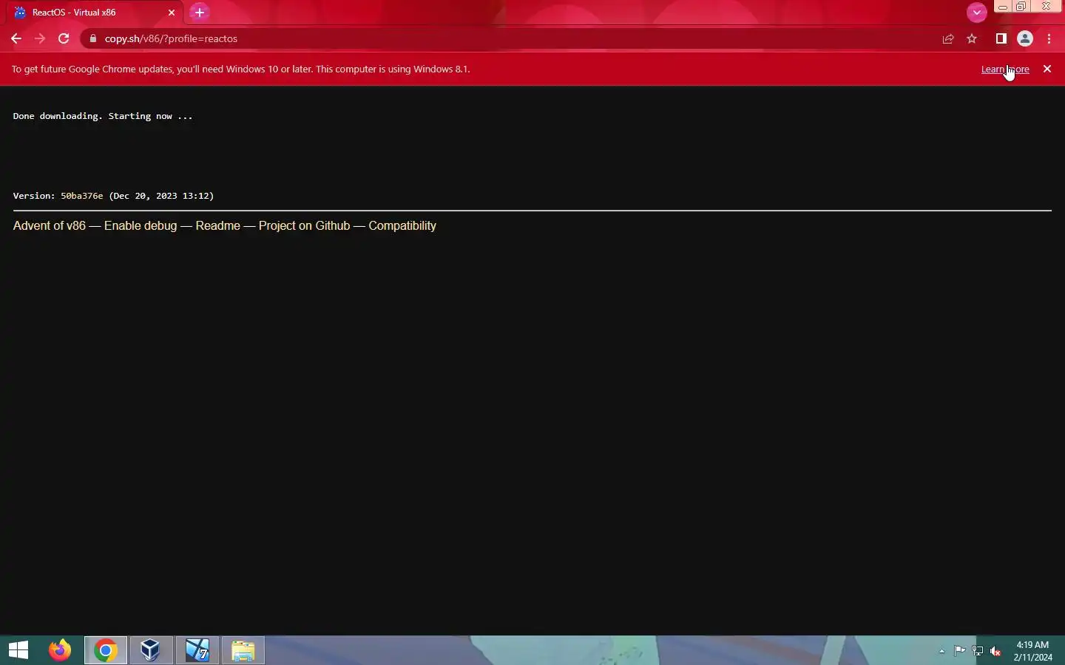Click the version hash 50ba376e
The height and width of the screenshot is (665, 1065).
[x=82, y=196]
